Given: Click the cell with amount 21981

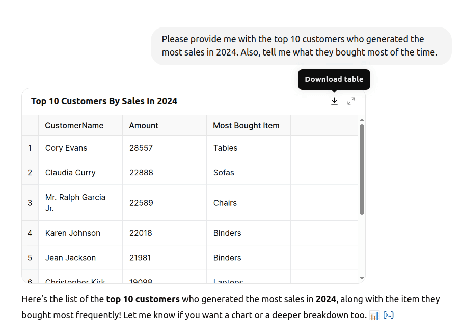Looking at the screenshot, I should 140,258.
